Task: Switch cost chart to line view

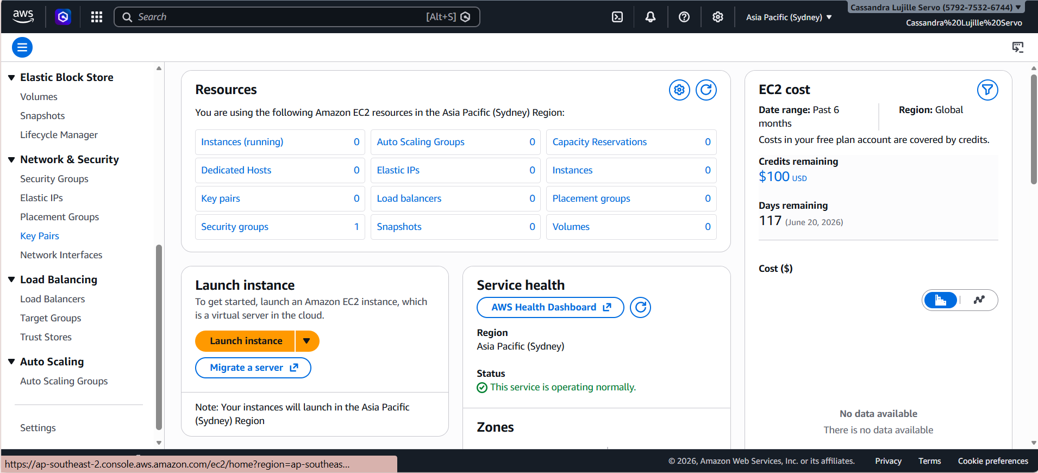Action: coord(979,300)
